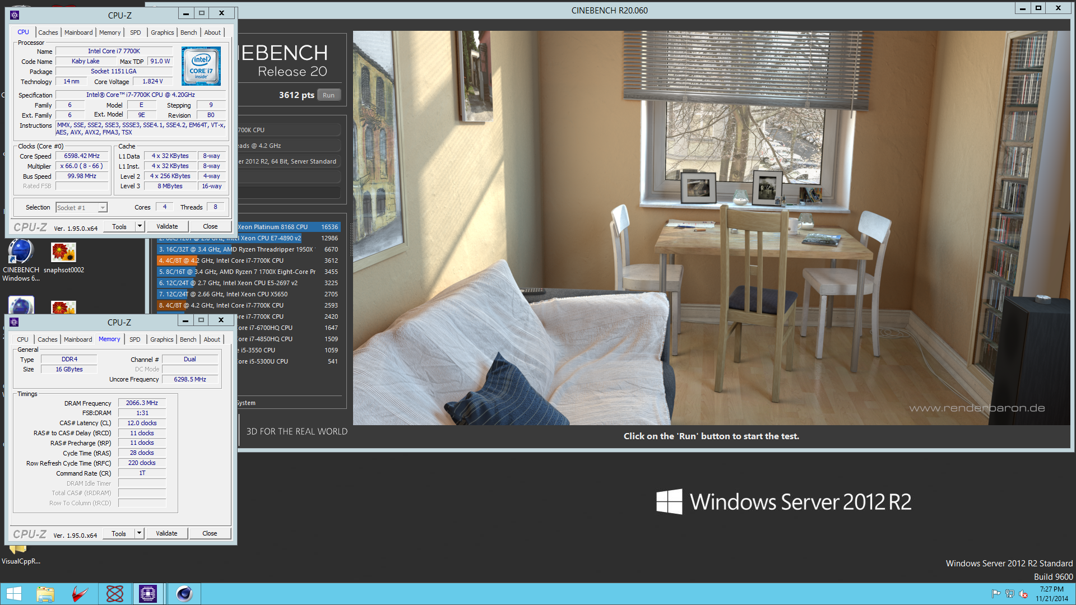The height and width of the screenshot is (605, 1076).
Task: Expand Tools dropdown arrow in bottom CPU-Z
Action: (x=139, y=533)
